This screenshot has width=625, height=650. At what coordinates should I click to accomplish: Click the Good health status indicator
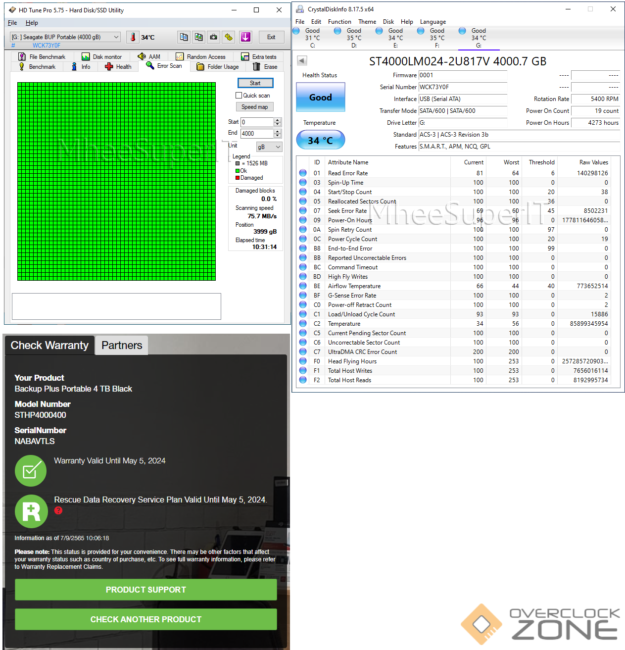321,97
